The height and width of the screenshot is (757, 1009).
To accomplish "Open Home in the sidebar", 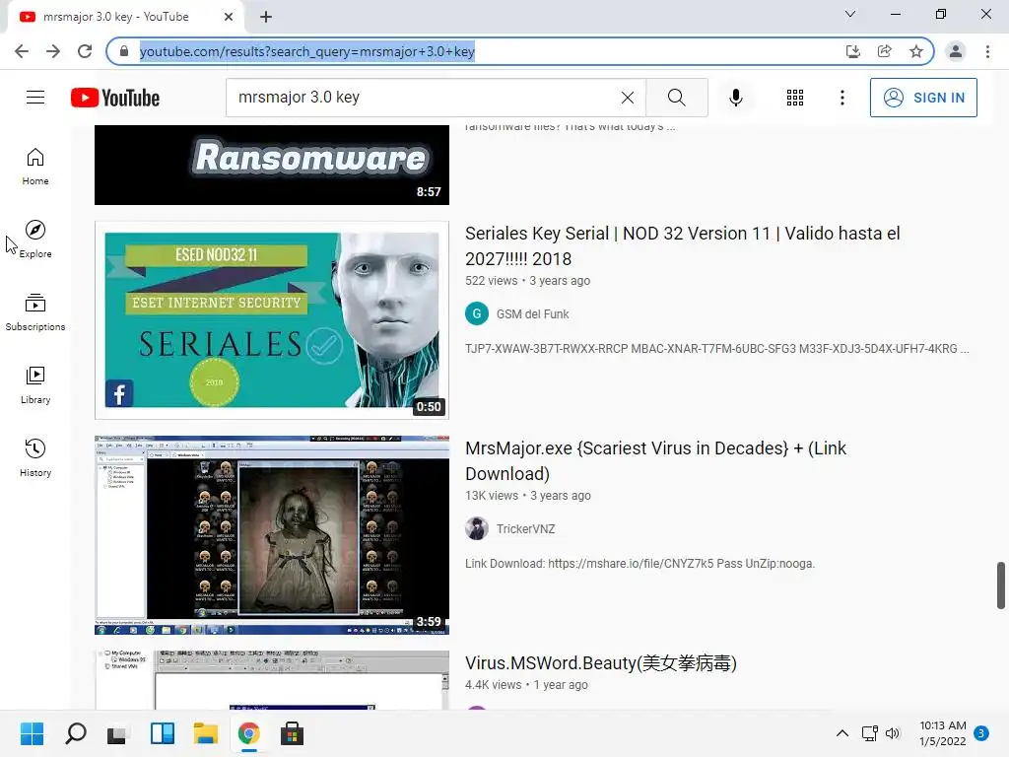I will [x=35, y=166].
